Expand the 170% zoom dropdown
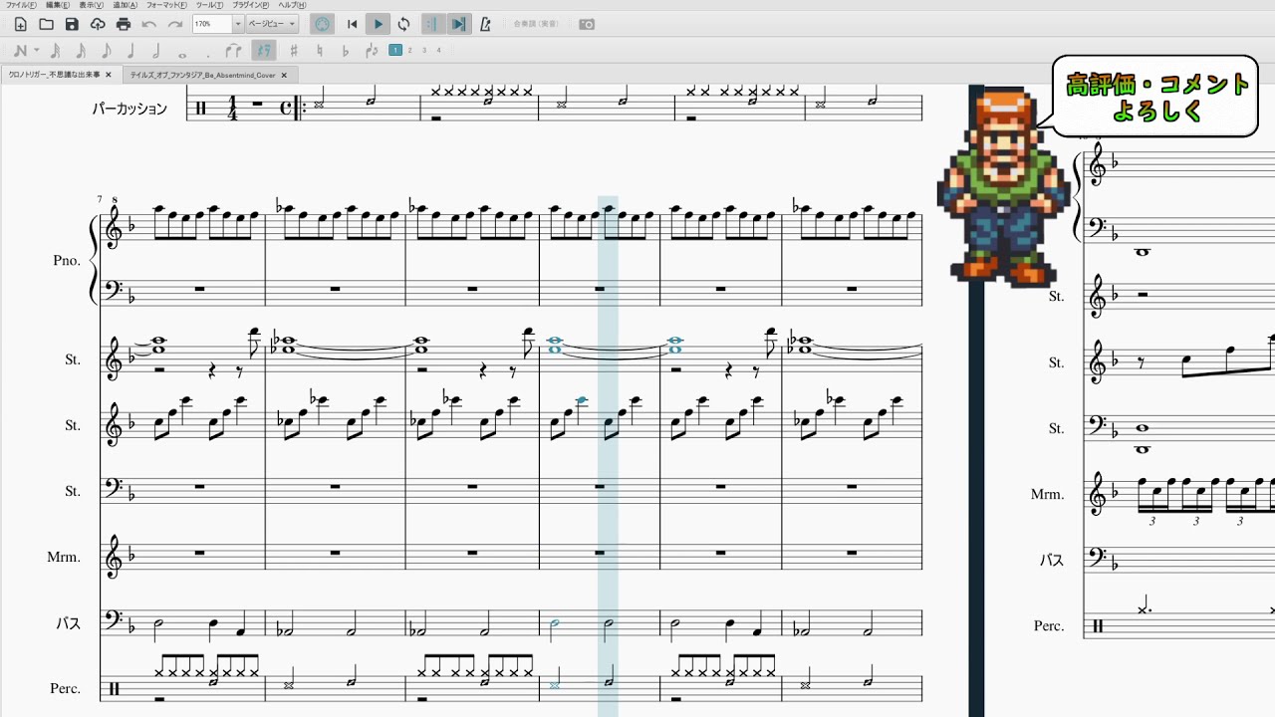Screen dimensions: 1275x717 238,24
